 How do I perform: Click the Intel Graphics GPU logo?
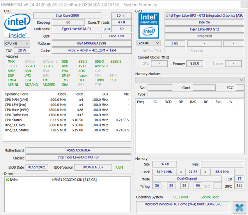[x=149, y=25]
